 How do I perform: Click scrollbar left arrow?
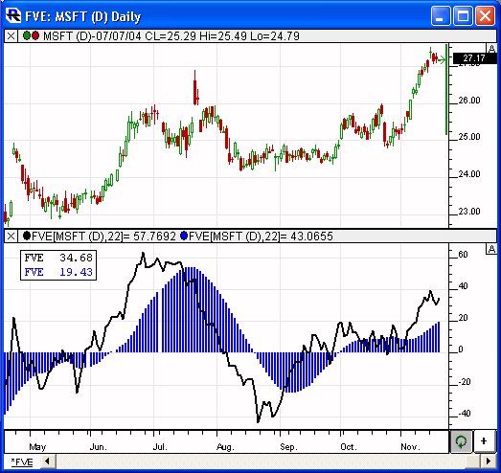(x=47, y=462)
